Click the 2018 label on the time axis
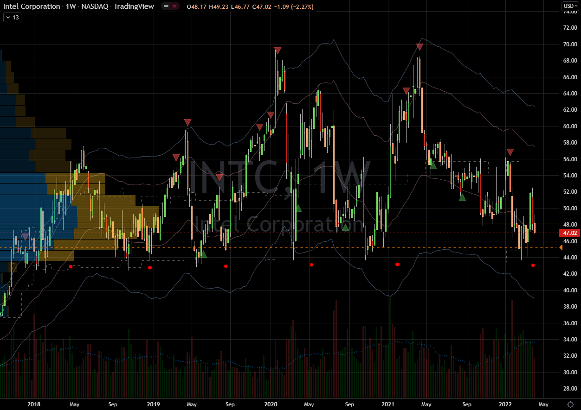The image size is (581, 410). click(34, 404)
